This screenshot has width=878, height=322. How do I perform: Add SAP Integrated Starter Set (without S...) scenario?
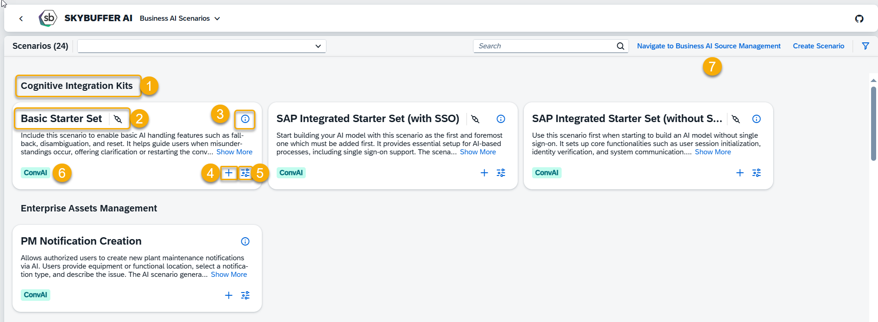[740, 173]
